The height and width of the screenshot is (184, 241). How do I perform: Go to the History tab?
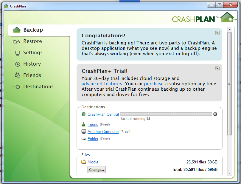click(32, 64)
